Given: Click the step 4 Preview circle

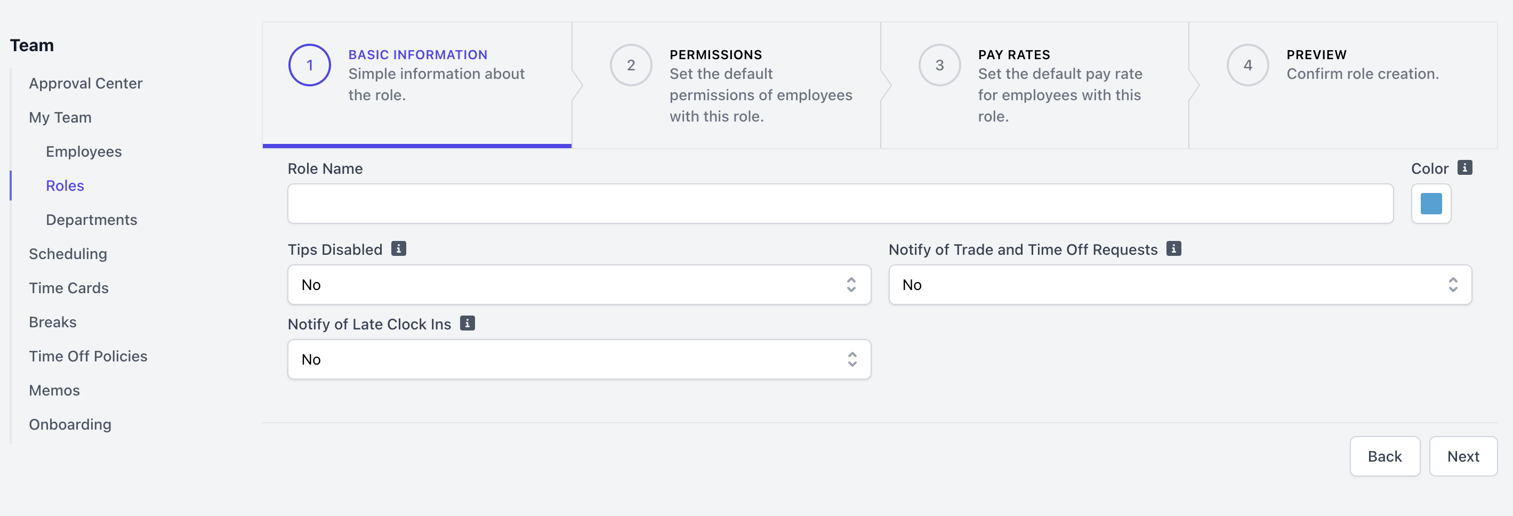Looking at the screenshot, I should [x=1248, y=65].
